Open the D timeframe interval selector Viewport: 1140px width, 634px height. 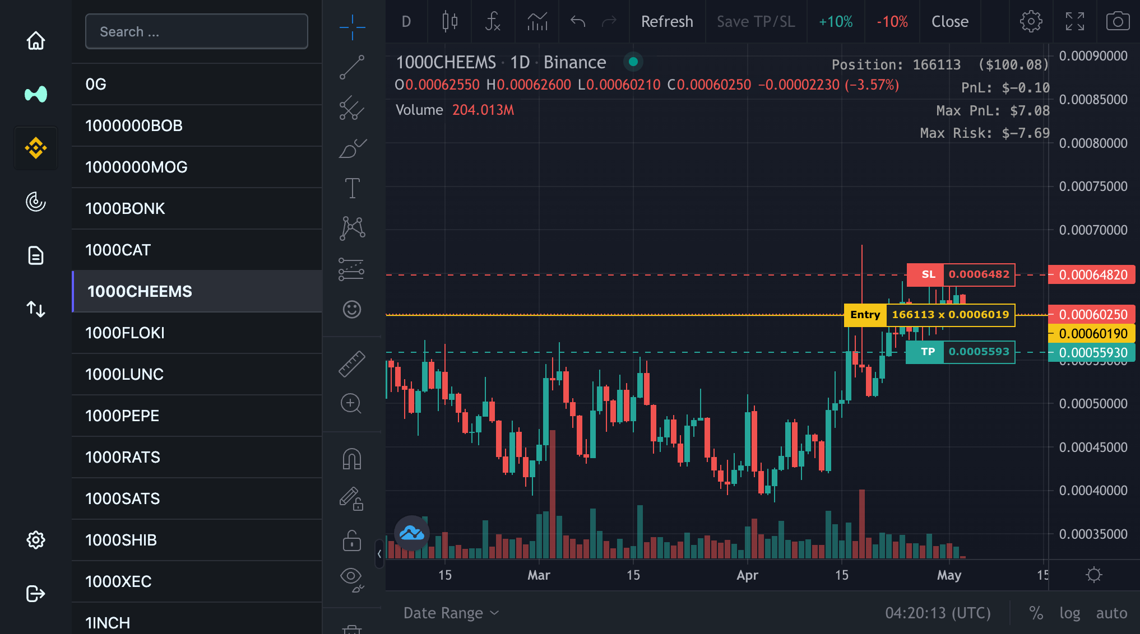click(x=406, y=21)
